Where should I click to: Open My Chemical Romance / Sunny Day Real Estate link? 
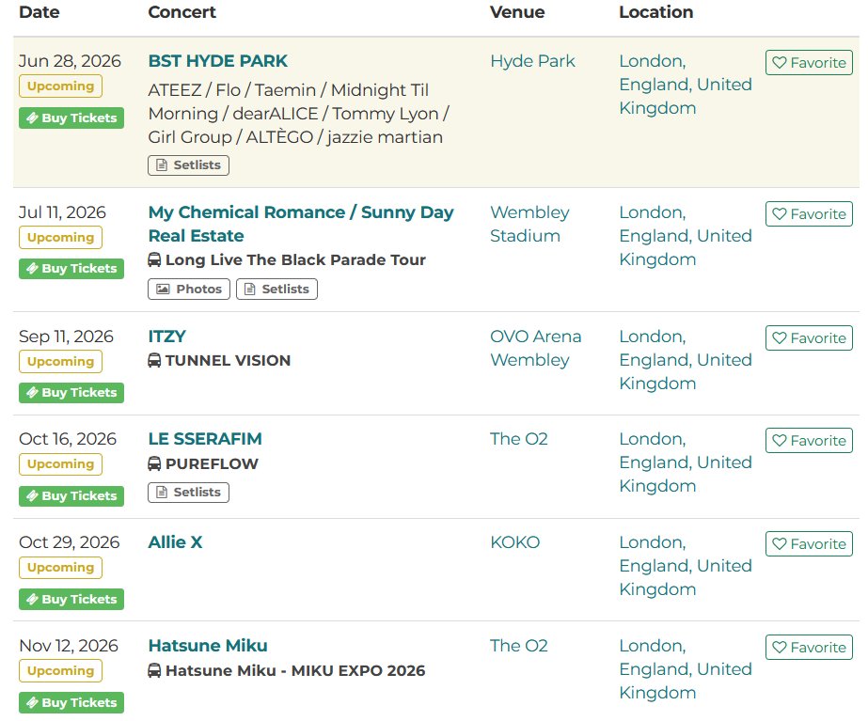click(301, 224)
